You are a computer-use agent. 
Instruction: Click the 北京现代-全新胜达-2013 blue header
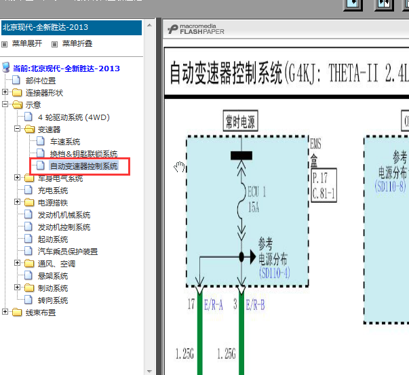tap(71, 27)
